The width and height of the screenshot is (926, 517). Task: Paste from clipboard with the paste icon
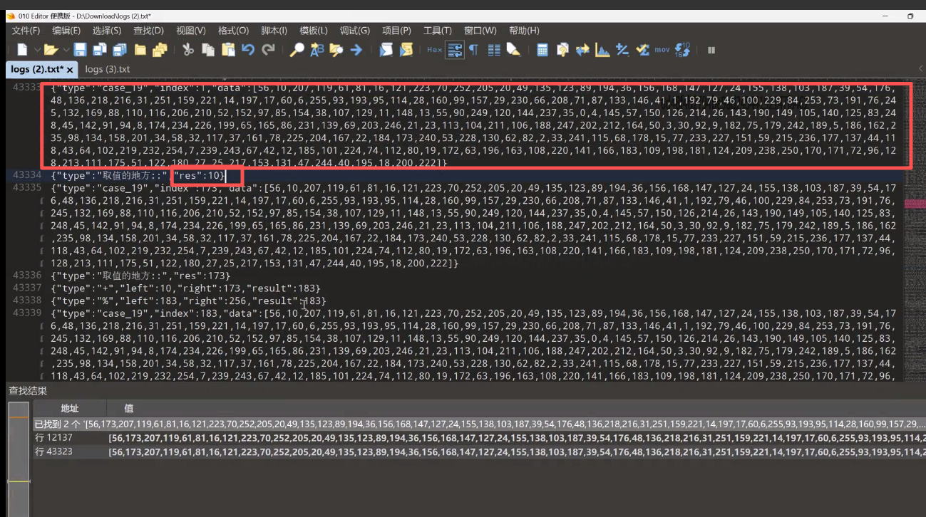[x=228, y=50]
